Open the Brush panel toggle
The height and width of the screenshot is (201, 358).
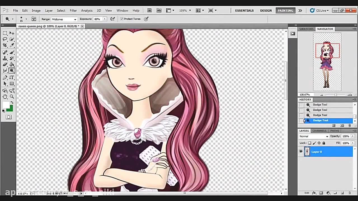[x=34, y=19]
